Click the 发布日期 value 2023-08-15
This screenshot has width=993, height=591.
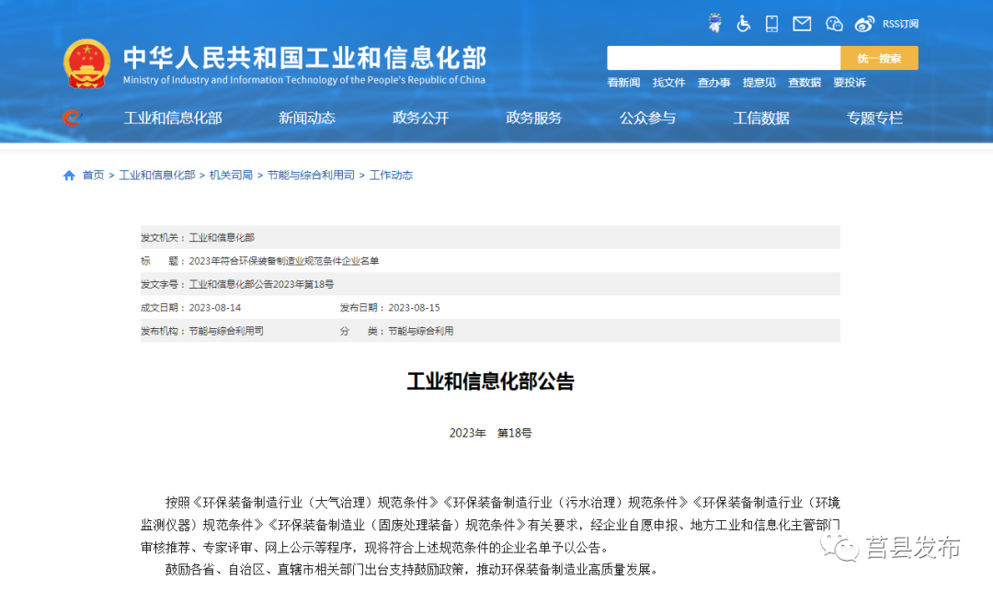(414, 308)
